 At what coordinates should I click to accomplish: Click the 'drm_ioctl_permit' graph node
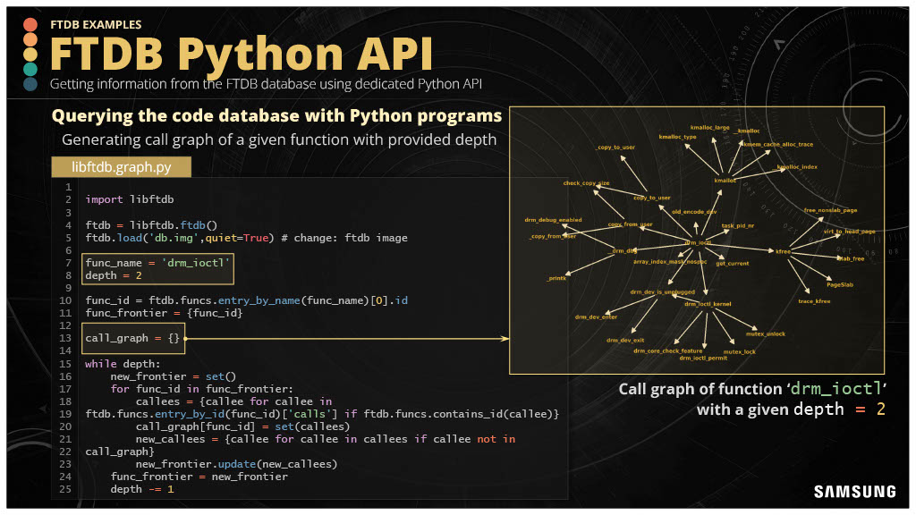pos(703,358)
